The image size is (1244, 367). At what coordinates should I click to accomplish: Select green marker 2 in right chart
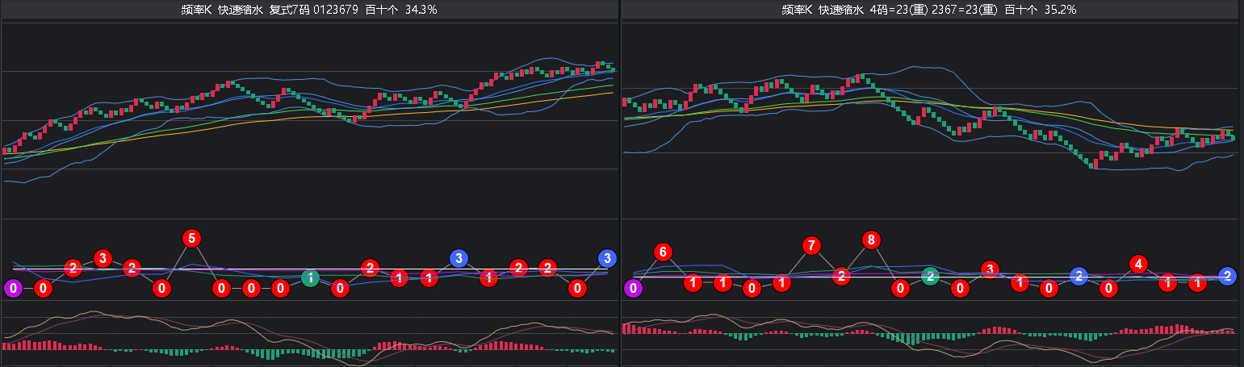tap(930, 276)
